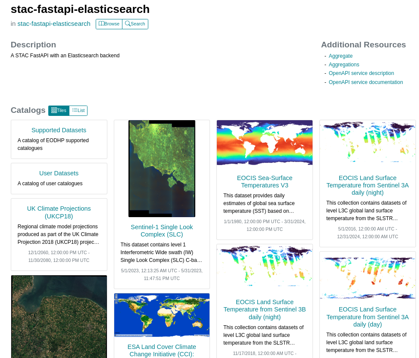Click the Search button
This screenshot has width=419, height=358.
pos(135,24)
